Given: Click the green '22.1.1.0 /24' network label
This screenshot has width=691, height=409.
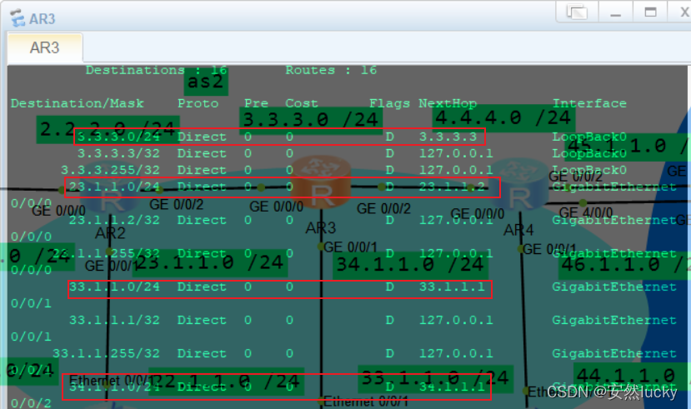Looking at the screenshot, I should (x=226, y=381).
